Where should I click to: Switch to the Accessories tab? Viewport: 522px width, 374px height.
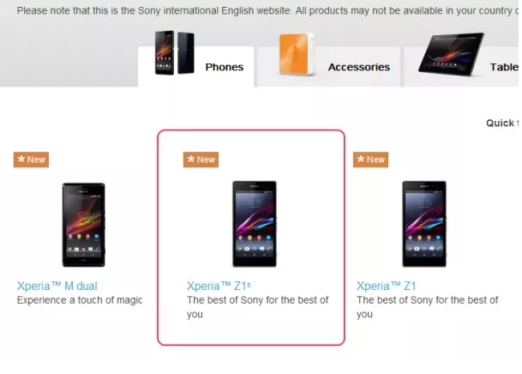(x=329, y=67)
